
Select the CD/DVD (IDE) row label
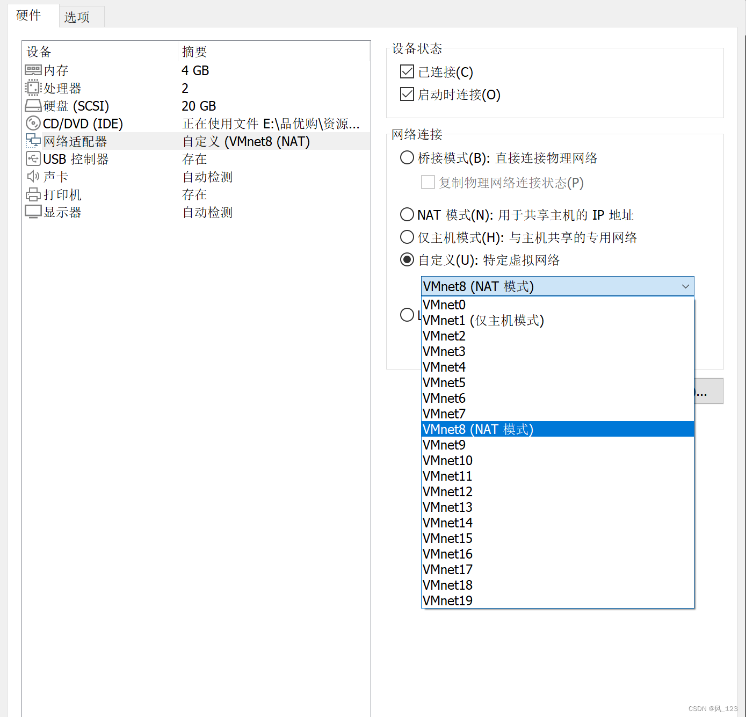pyautogui.click(x=83, y=124)
